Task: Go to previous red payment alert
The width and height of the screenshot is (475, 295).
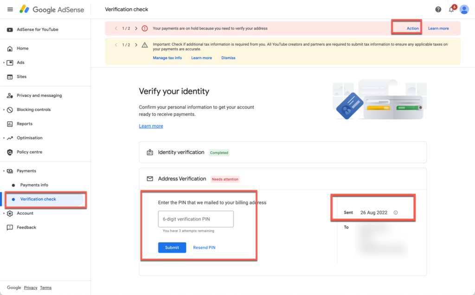Action: pos(116,28)
